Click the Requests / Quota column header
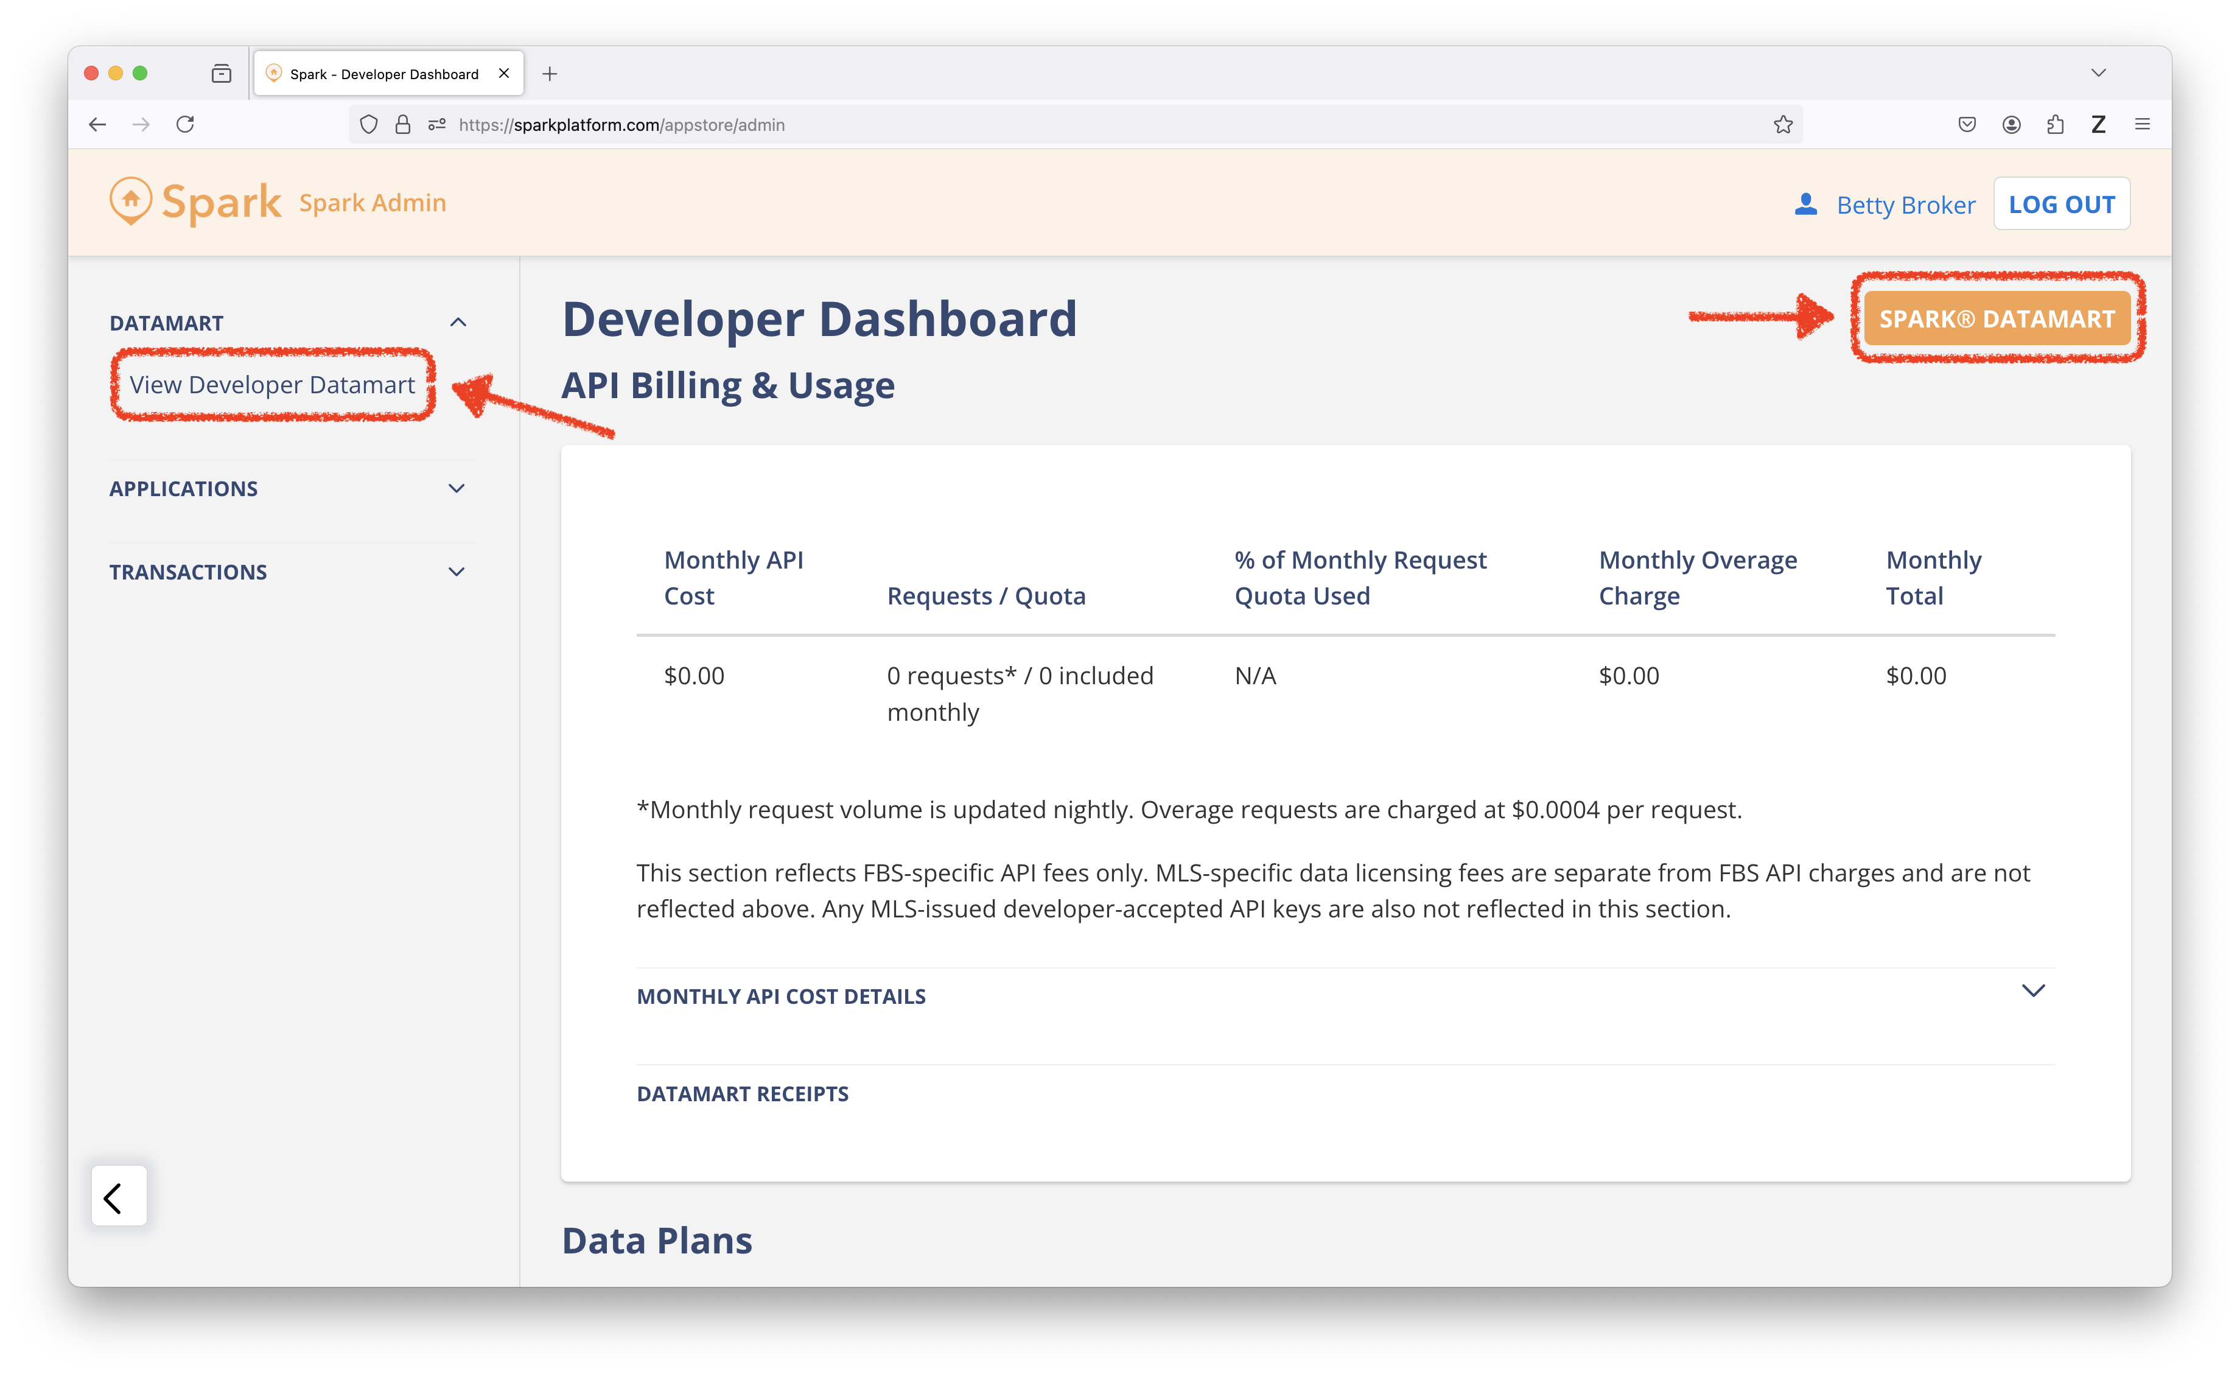 click(986, 595)
